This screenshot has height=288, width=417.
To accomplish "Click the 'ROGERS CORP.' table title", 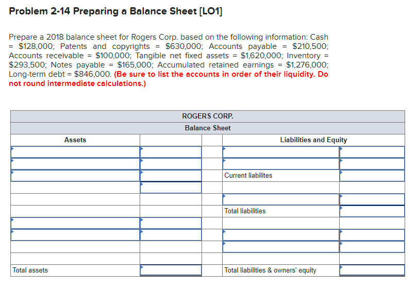I will pos(208,116).
